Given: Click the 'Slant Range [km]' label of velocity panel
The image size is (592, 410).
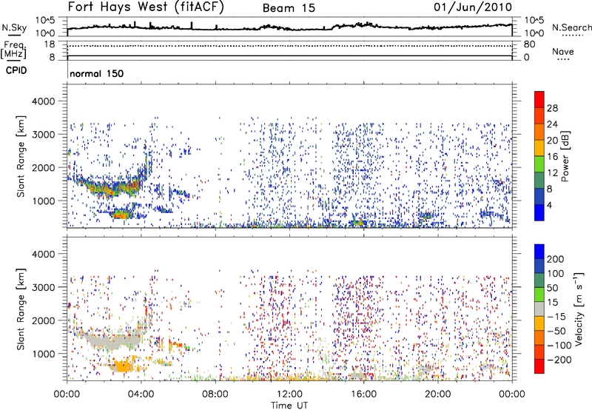Looking at the screenshot, I should click(x=21, y=309).
